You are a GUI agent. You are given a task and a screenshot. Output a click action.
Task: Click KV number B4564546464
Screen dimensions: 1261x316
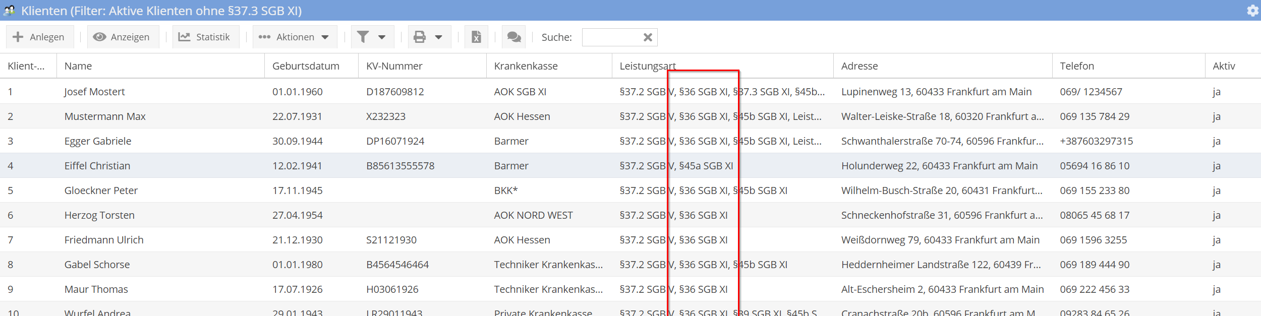pos(397,265)
